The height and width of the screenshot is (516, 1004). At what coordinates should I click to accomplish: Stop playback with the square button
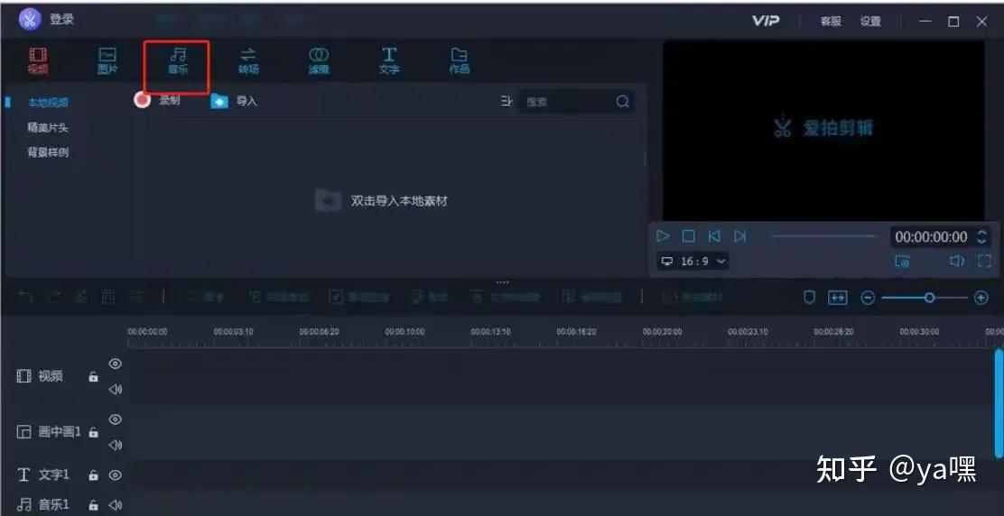688,236
